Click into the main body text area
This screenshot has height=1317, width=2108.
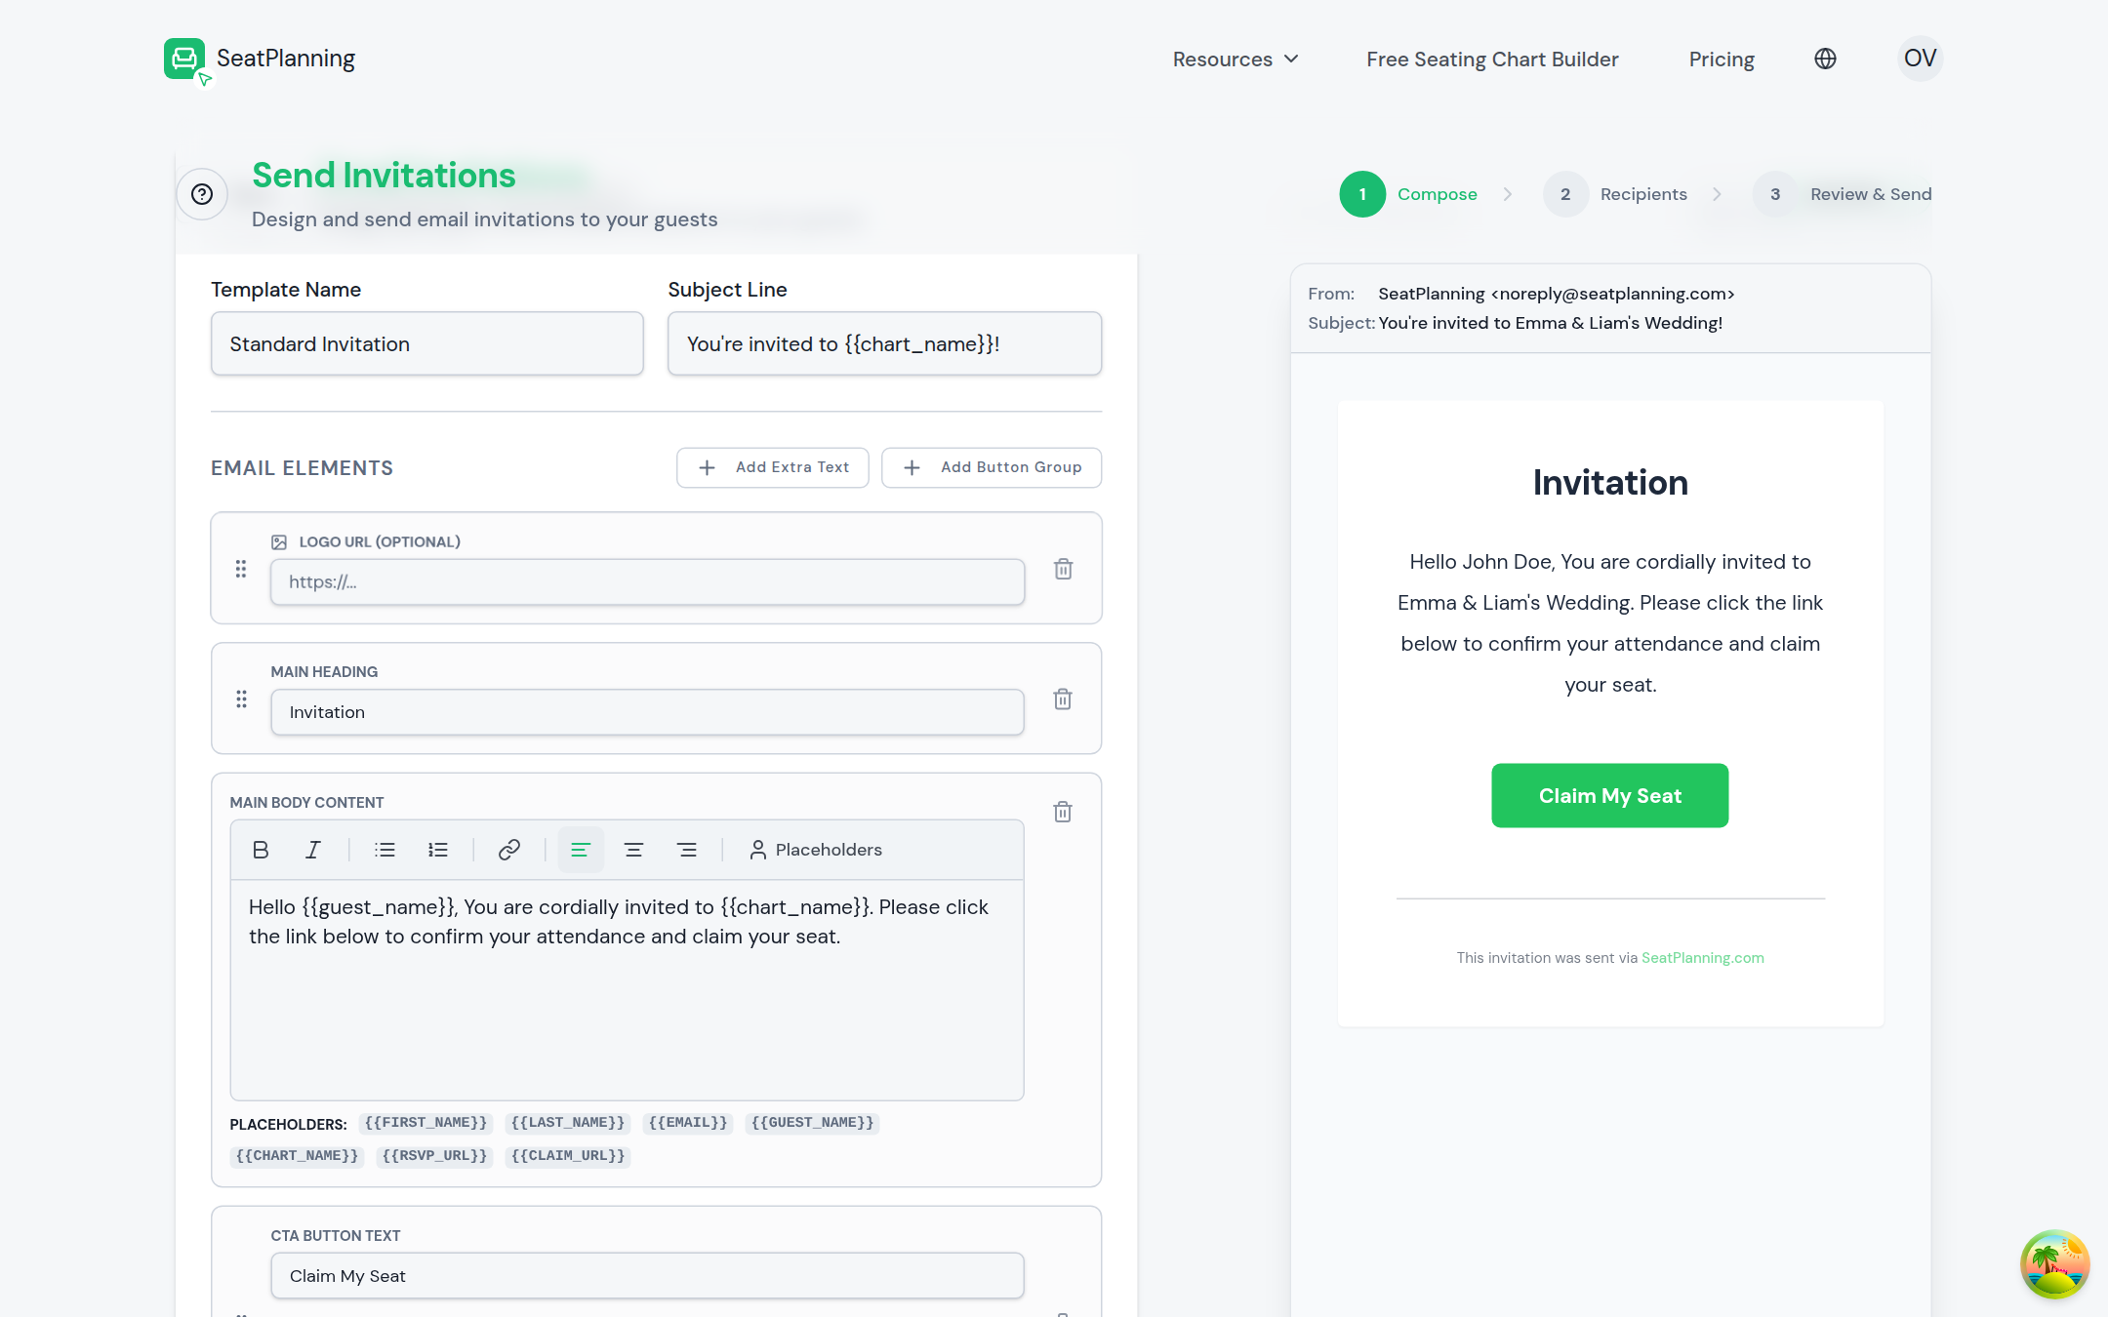[628, 990]
